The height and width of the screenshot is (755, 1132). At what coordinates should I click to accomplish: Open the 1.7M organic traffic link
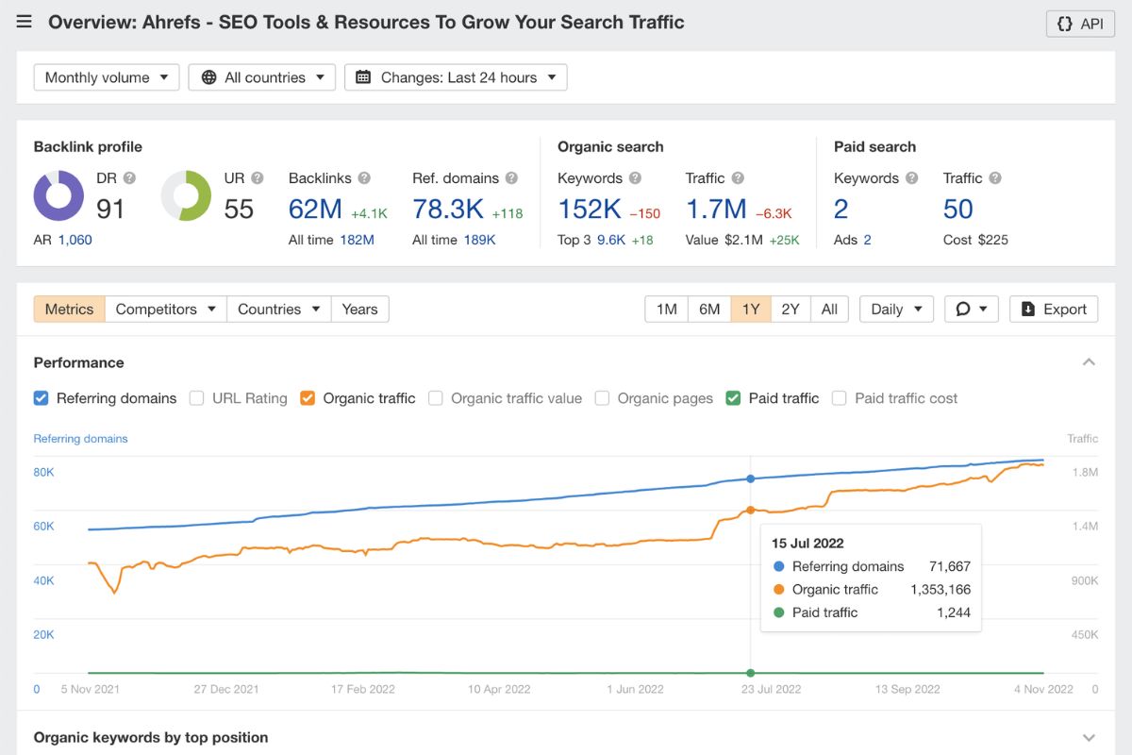click(x=716, y=209)
